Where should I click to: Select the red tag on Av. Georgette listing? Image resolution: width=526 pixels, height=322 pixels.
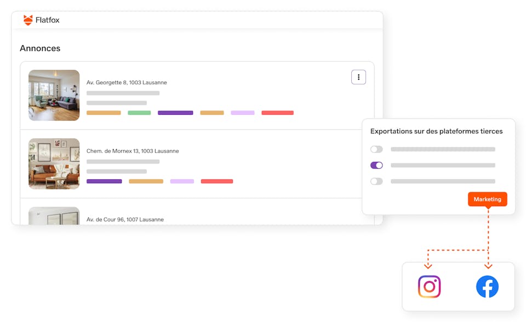click(277, 113)
